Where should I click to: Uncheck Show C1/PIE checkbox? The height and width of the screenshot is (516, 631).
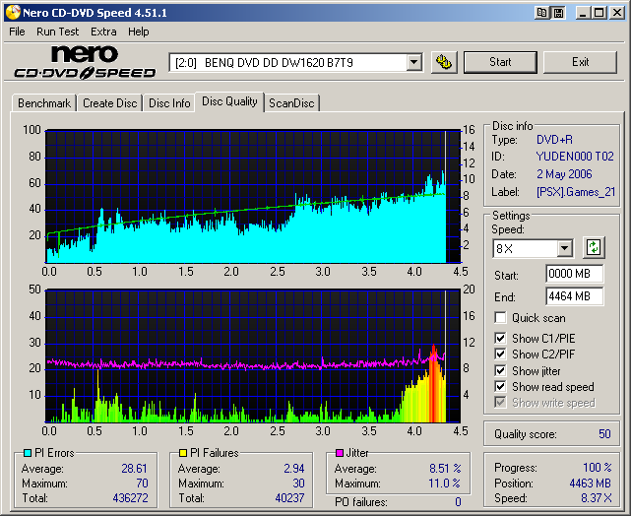[501, 339]
